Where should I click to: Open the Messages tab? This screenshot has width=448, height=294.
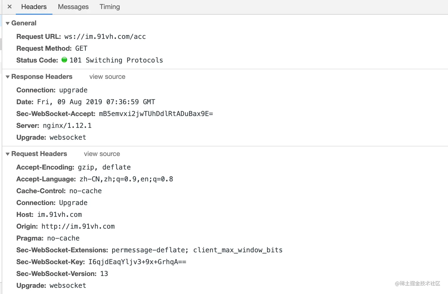73,7
